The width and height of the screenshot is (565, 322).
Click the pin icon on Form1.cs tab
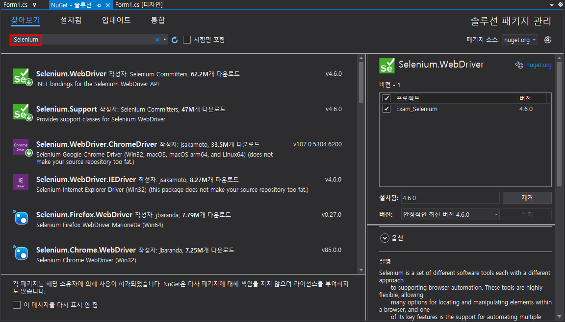(x=35, y=5)
